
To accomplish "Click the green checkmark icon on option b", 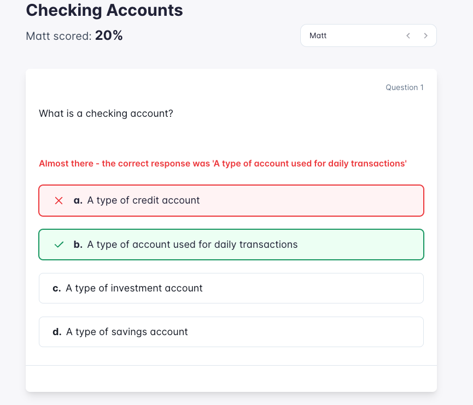I will coord(59,245).
